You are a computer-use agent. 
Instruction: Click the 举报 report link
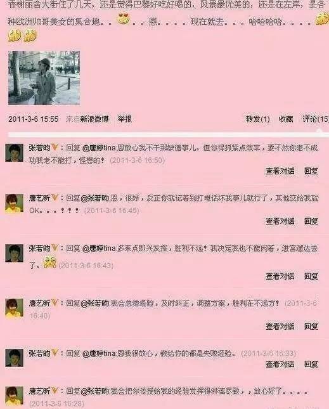125,119
